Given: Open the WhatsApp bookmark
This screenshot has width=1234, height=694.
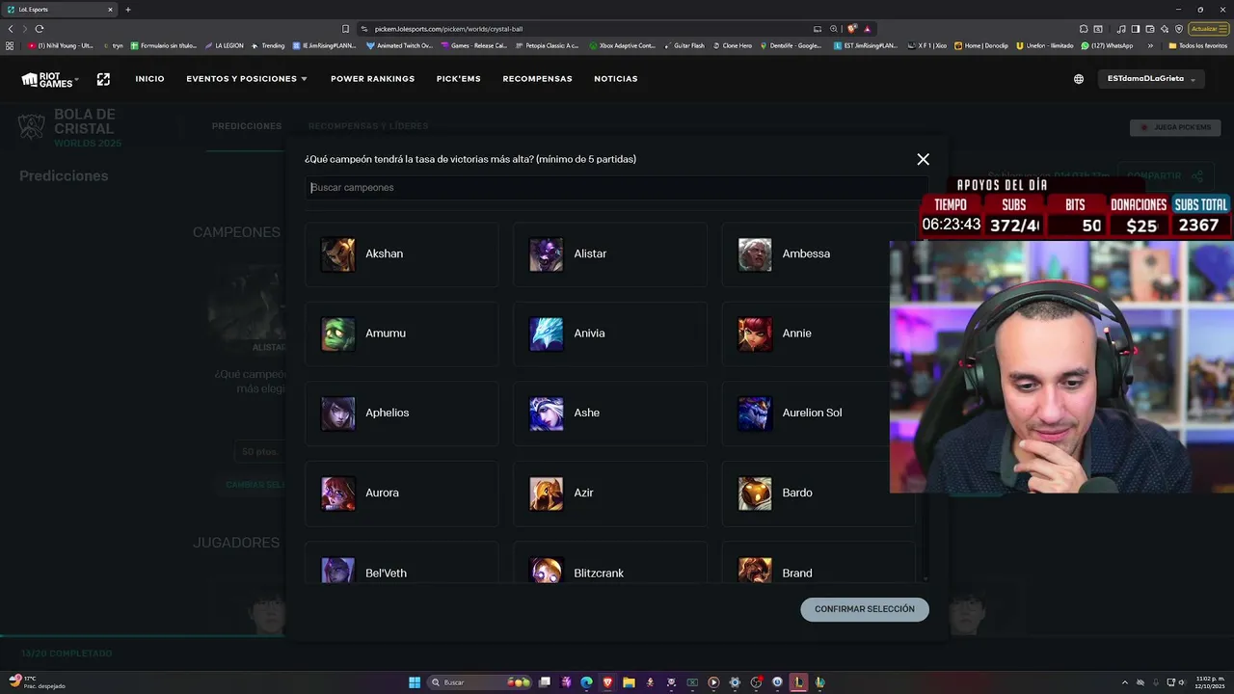Looking at the screenshot, I should tap(1108, 45).
